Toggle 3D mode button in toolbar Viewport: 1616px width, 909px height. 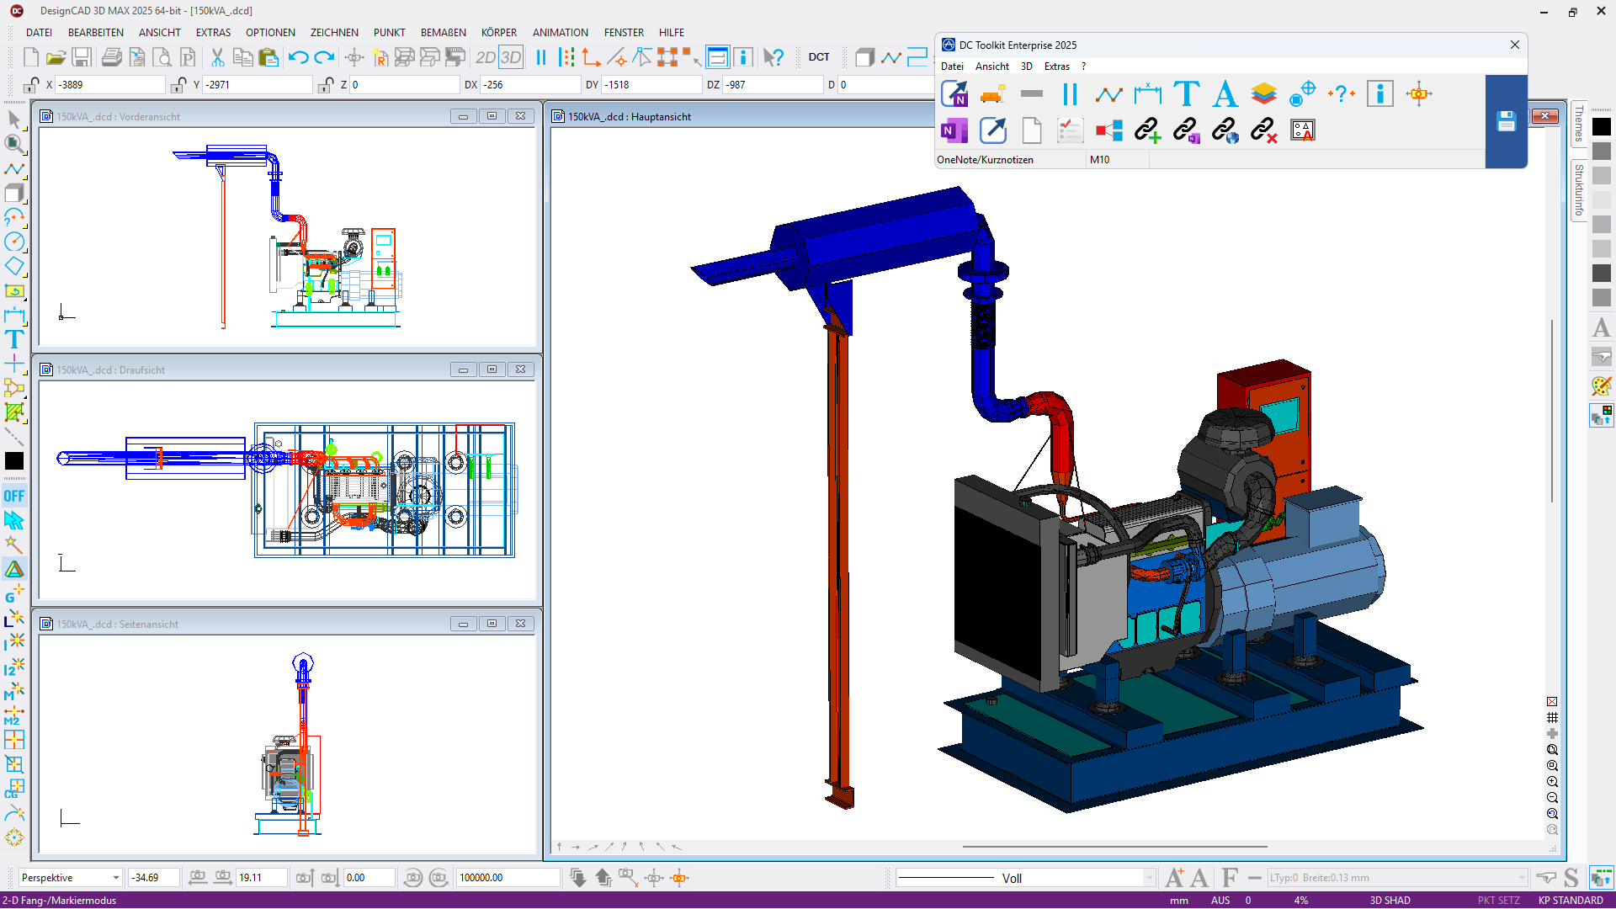pyautogui.click(x=511, y=57)
